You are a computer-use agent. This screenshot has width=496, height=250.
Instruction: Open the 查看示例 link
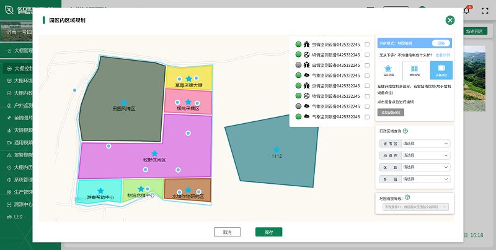(443, 56)
